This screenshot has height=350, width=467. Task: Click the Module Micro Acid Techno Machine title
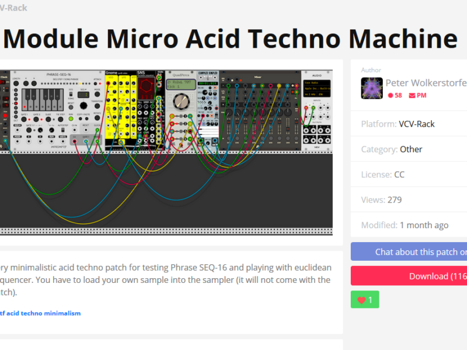230,38
